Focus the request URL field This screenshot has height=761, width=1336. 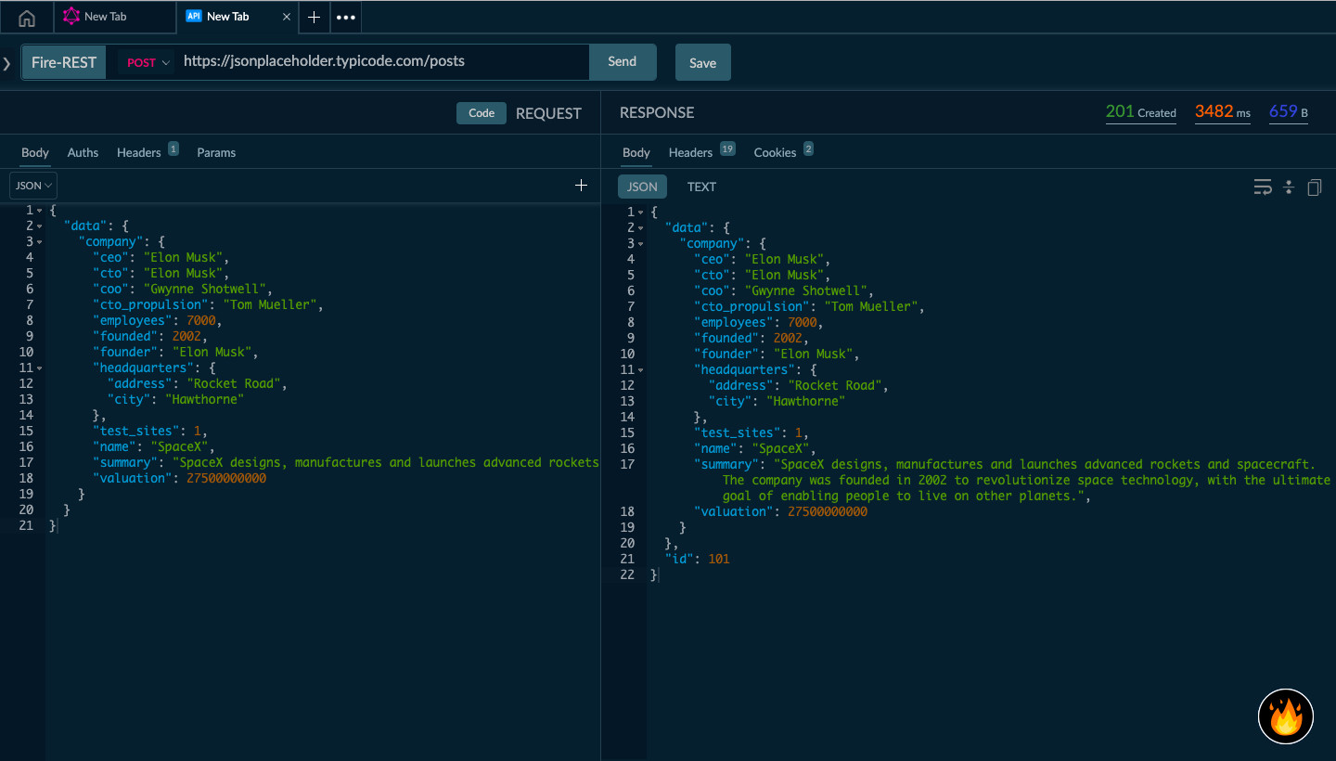[382, 61]
